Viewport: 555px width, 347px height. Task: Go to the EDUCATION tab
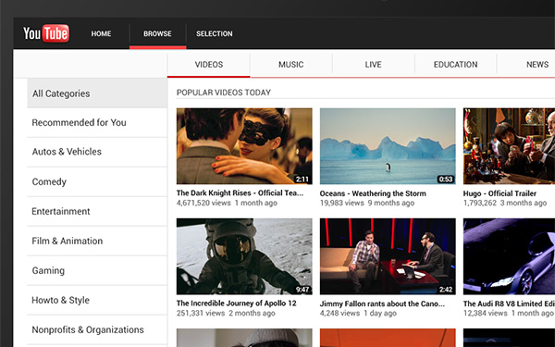455,65
